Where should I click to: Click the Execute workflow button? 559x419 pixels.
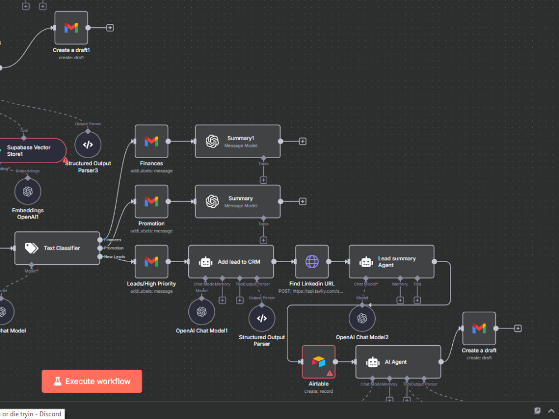coord(92,381)
